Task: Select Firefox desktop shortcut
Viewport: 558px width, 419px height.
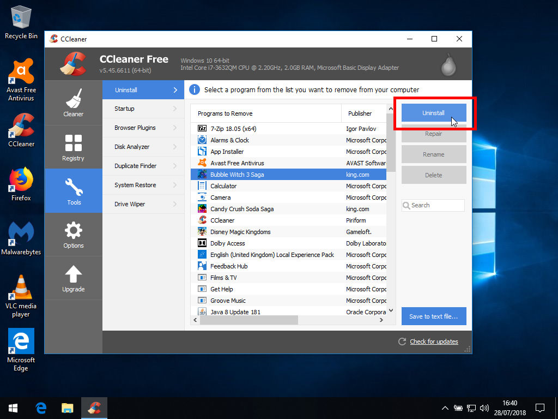Action: pyautogui.click(x=21, y=184)
